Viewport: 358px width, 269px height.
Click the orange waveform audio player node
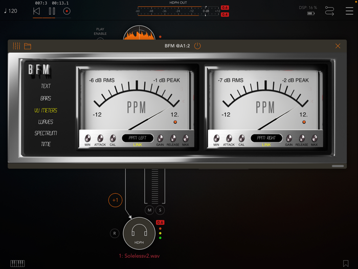pyautogui.click(x=139, y=33)
